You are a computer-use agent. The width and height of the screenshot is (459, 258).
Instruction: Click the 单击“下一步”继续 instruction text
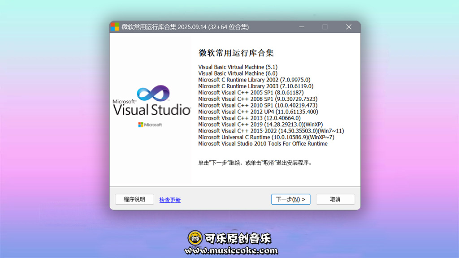click(x=255, y=163)
